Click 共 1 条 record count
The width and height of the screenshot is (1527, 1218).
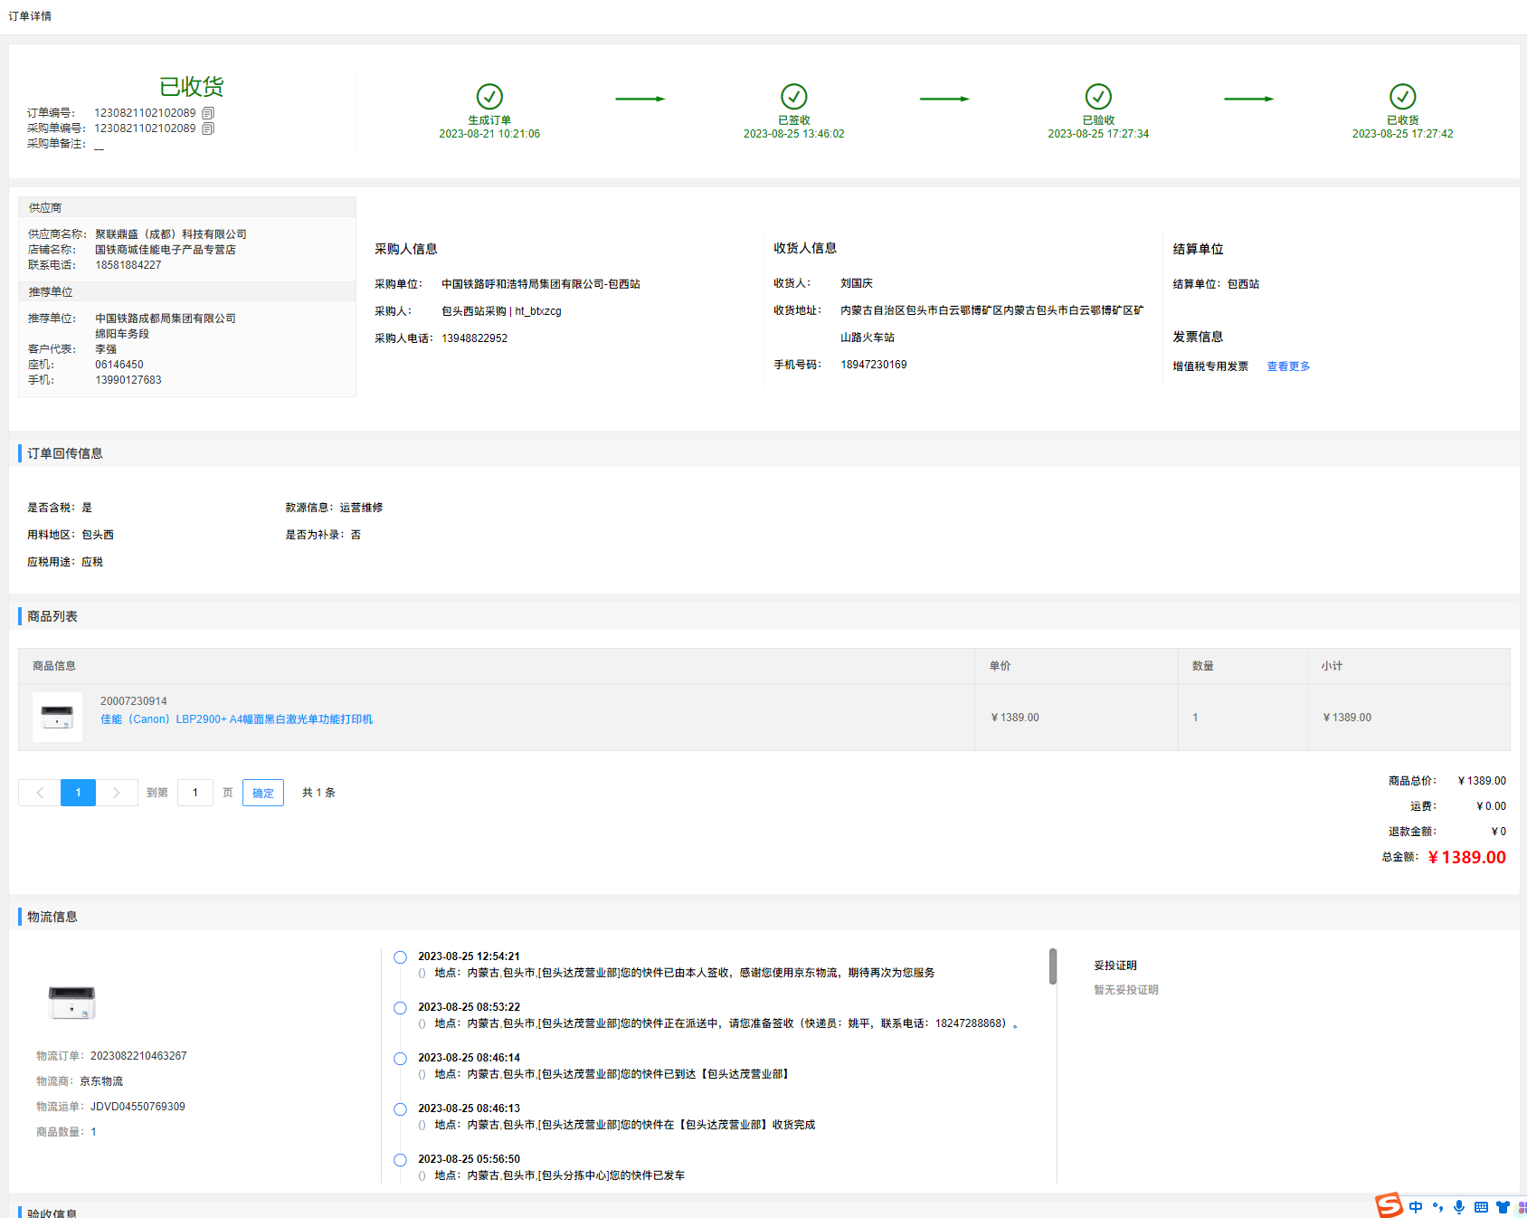[318, 793]
